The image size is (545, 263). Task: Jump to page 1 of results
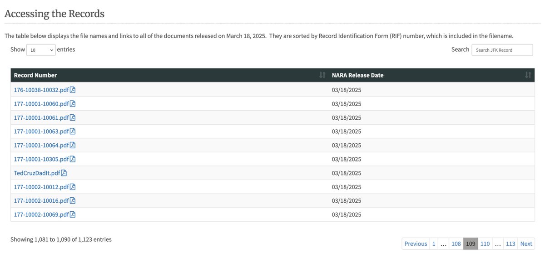click(434, 244)
